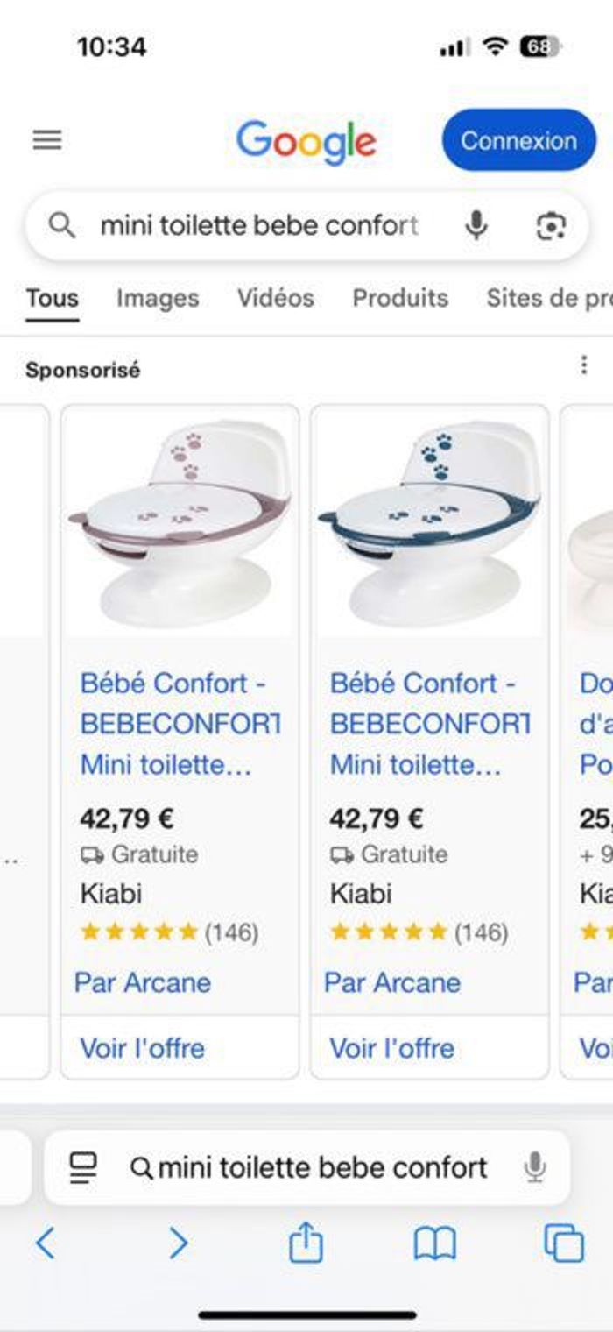The image size is (613, 1332).
Task: Show all open Safari tabs
Action: tap(564, 1243)
